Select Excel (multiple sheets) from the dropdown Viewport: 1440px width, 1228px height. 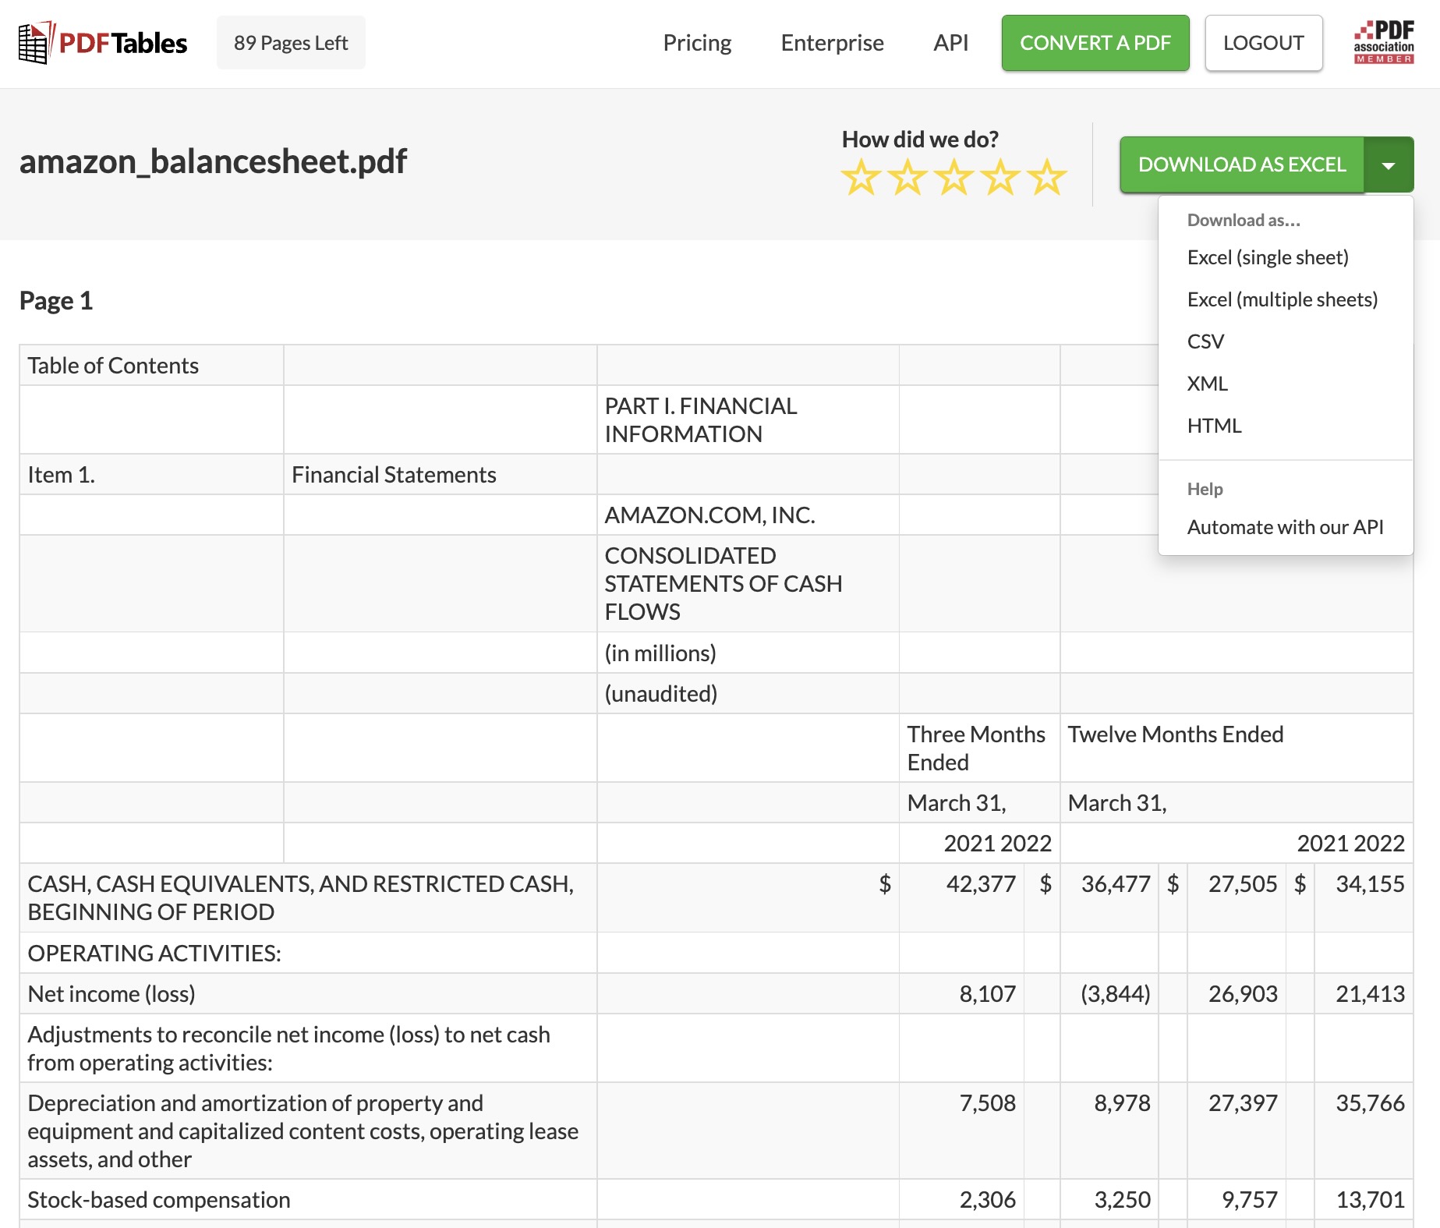pos(1283,299)
